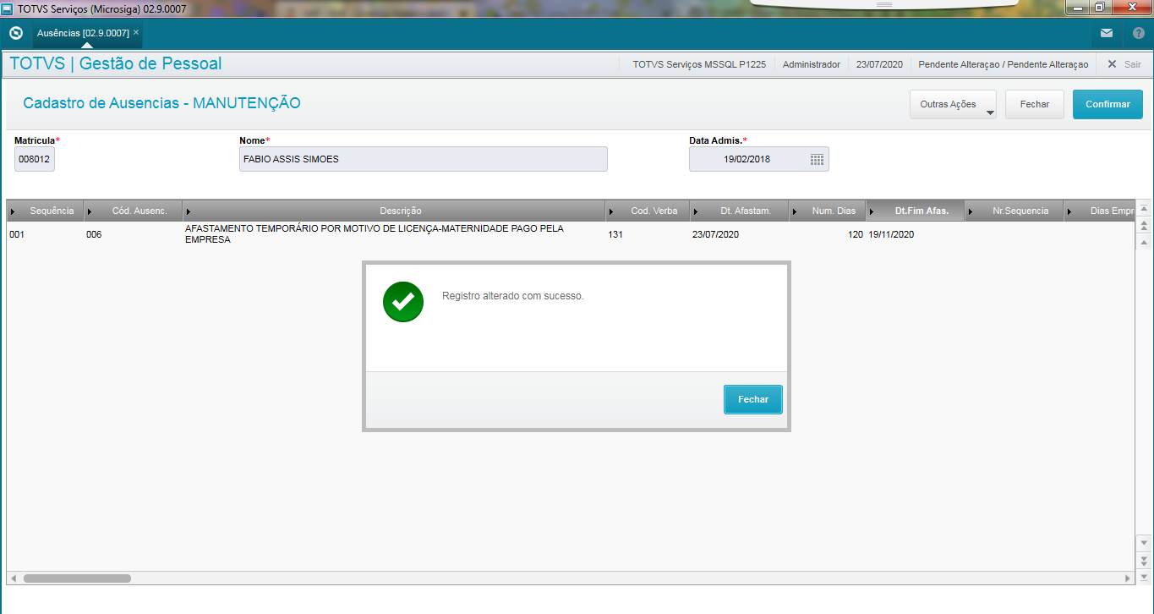
Task: Click Pendente Alteraçao status text
Action: (1004, 64)
